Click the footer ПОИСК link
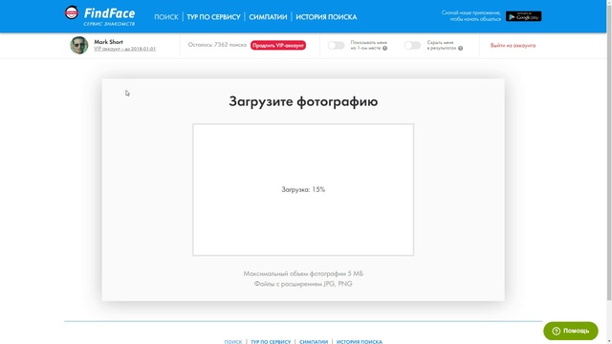This screenshot has height=344, width=612. point(233,342)
